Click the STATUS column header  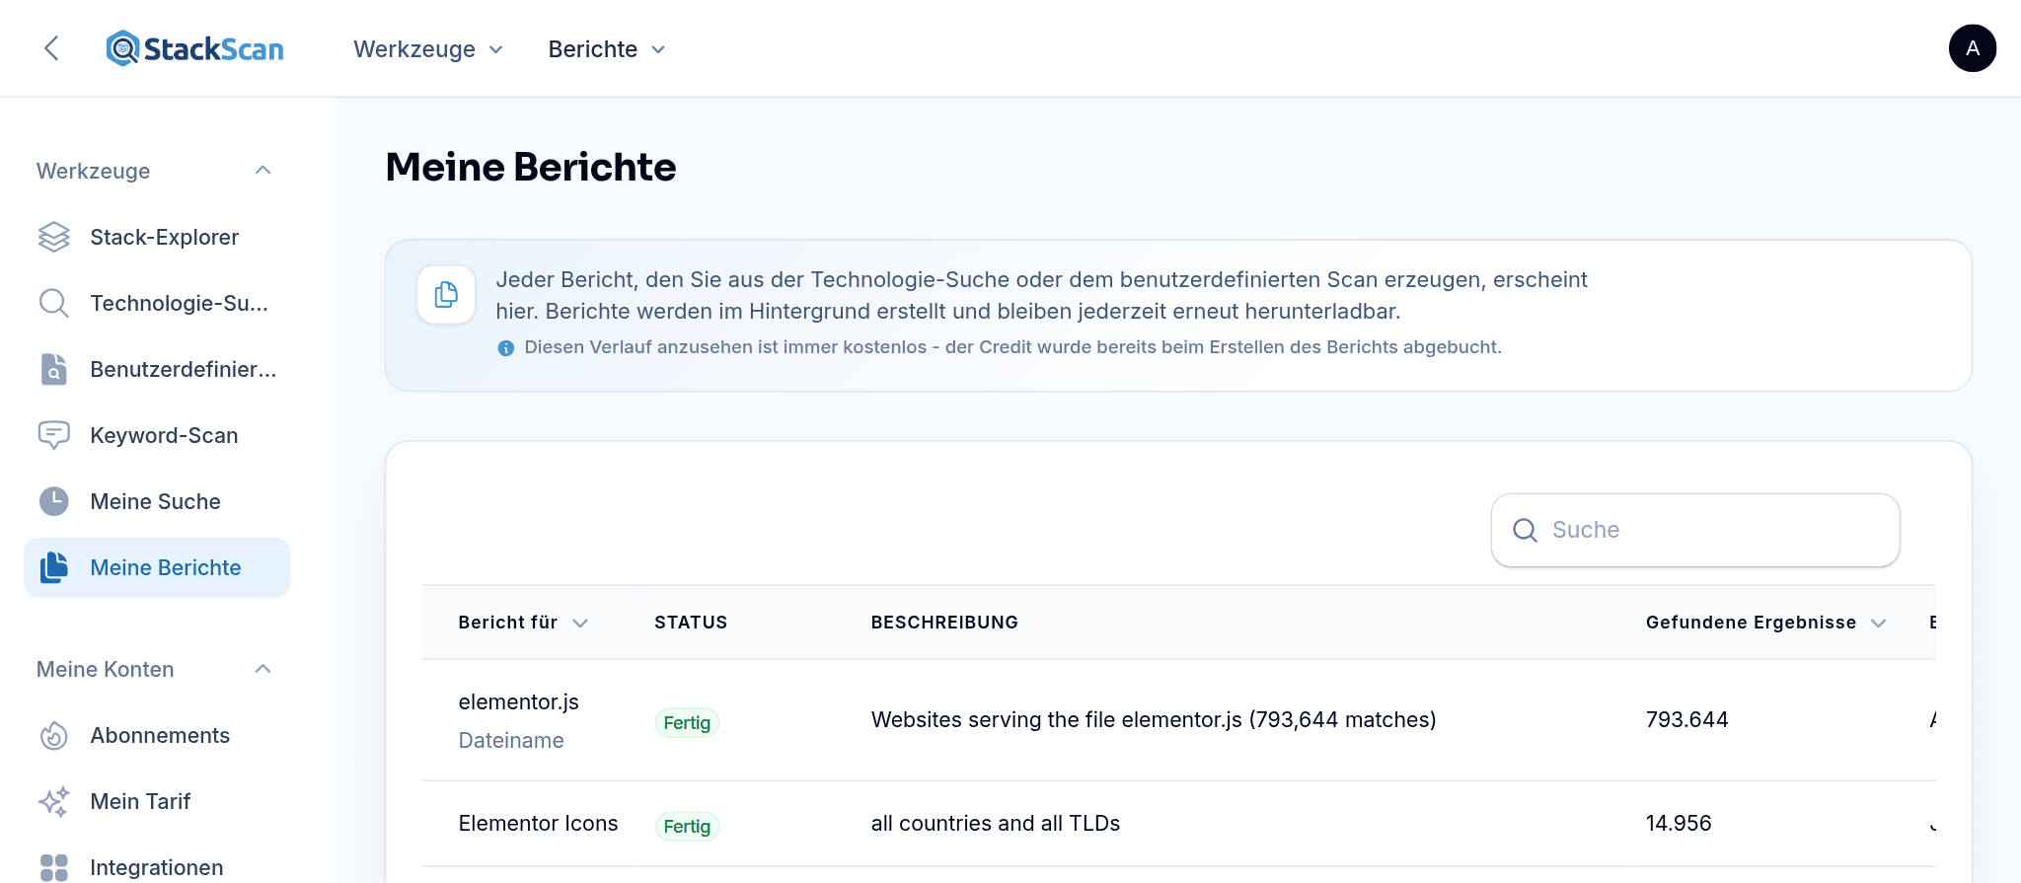click(x=691, y=623)
